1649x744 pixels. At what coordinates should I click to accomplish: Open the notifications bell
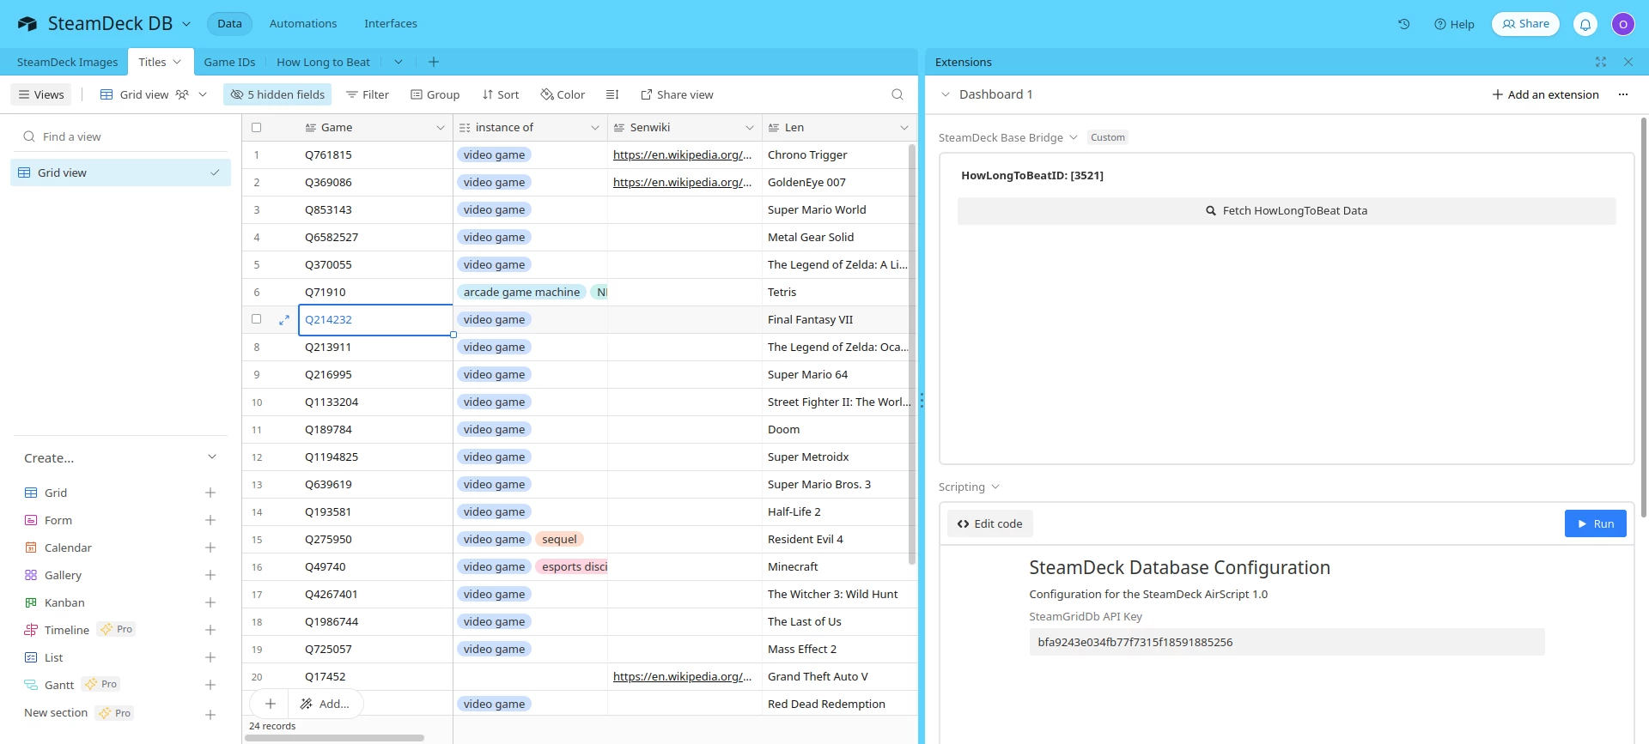coord(1585,24)
